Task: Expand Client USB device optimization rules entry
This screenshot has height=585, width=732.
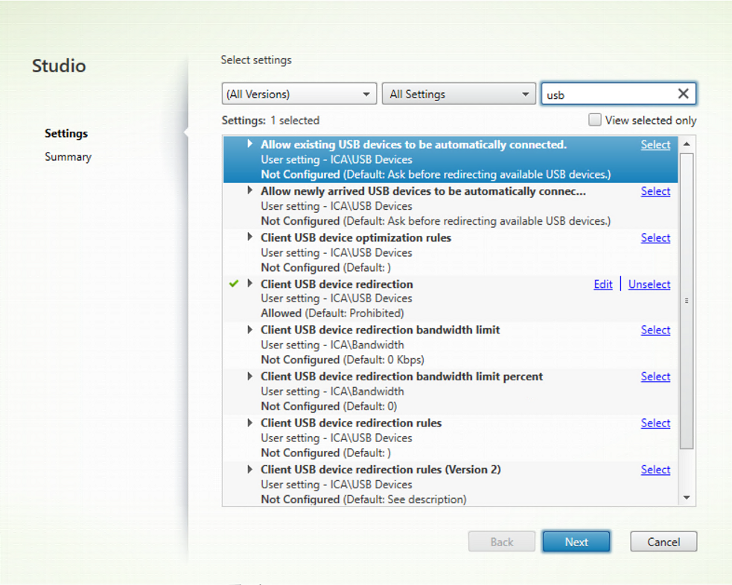Action: coord(250,237)
